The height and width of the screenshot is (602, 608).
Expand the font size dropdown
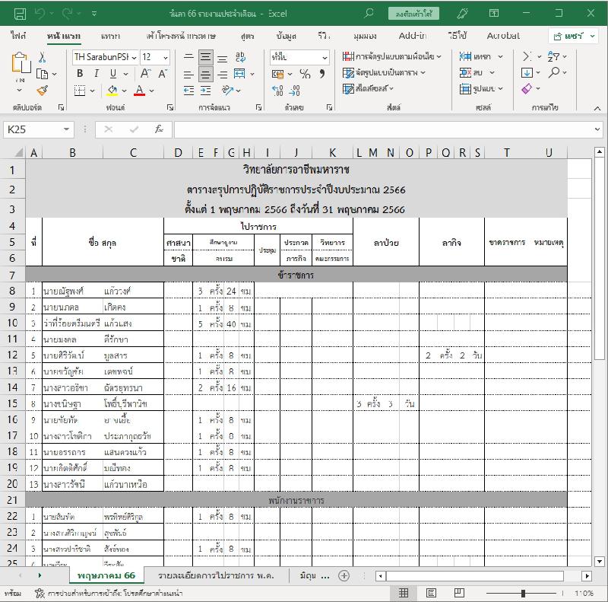tap(166, 57)
